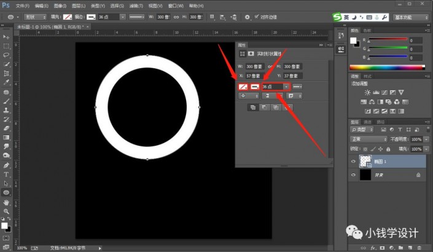The height and width of the screenshot is (252, 433).
Task: Open the 正常 blend mode dropdown
Action: 367,140
